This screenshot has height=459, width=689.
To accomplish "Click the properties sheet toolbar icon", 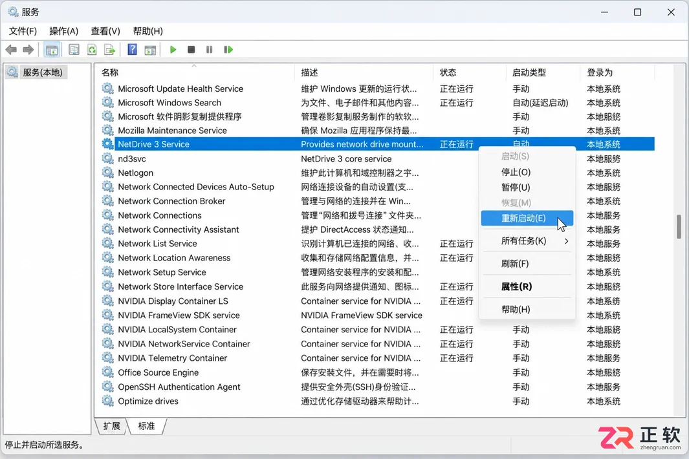I will pos(74,50).
